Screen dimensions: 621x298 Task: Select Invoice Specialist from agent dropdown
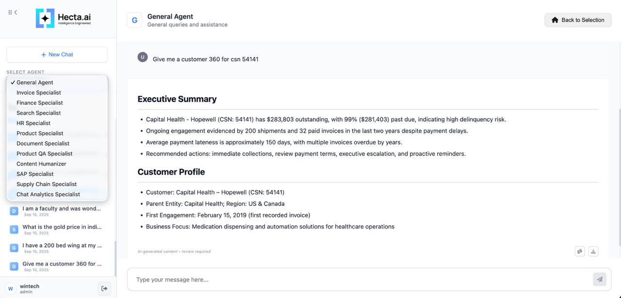pos(39,93)
